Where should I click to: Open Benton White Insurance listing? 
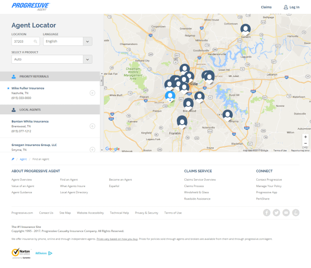point(30,121)
